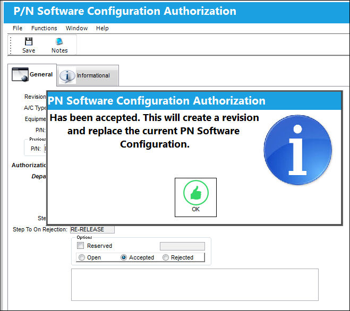
Task: Click the 'Has been accepted' message text
Action: [x=154, y=131]
